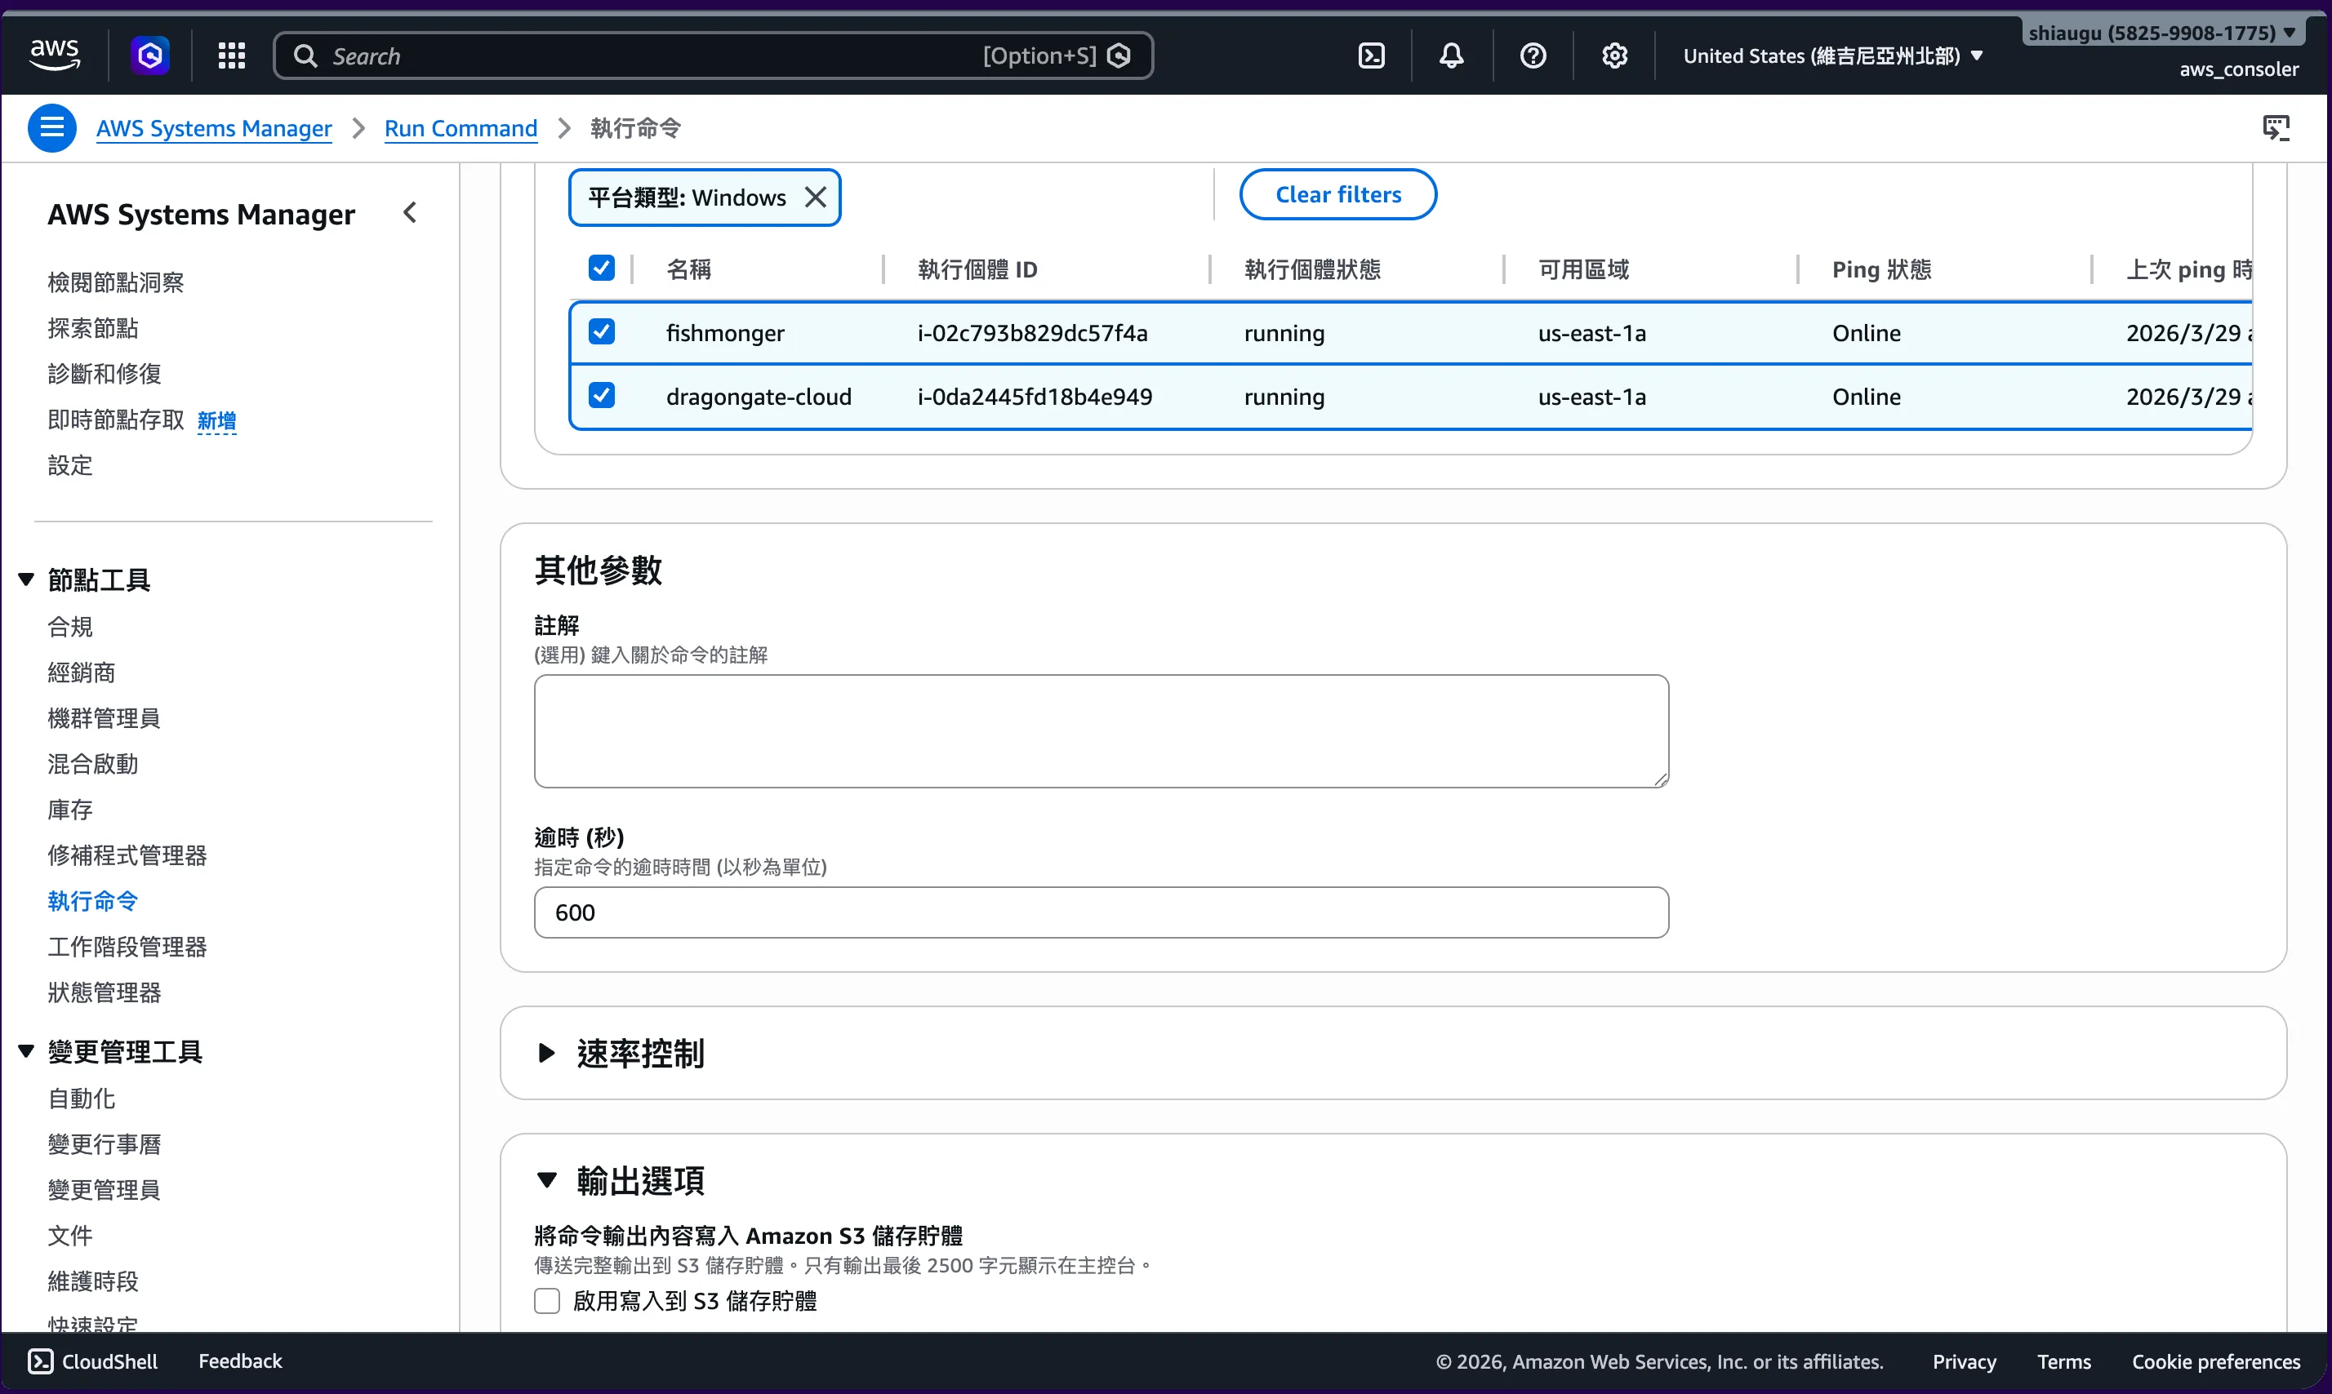This screenshot has width=2332, height=1394.
Task: Open 修補程式管理器 in sidebar
Action: 127,856
